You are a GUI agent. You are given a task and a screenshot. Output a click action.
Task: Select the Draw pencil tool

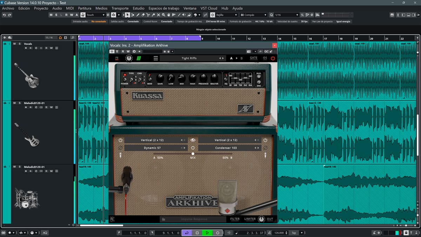coord(138,15)
